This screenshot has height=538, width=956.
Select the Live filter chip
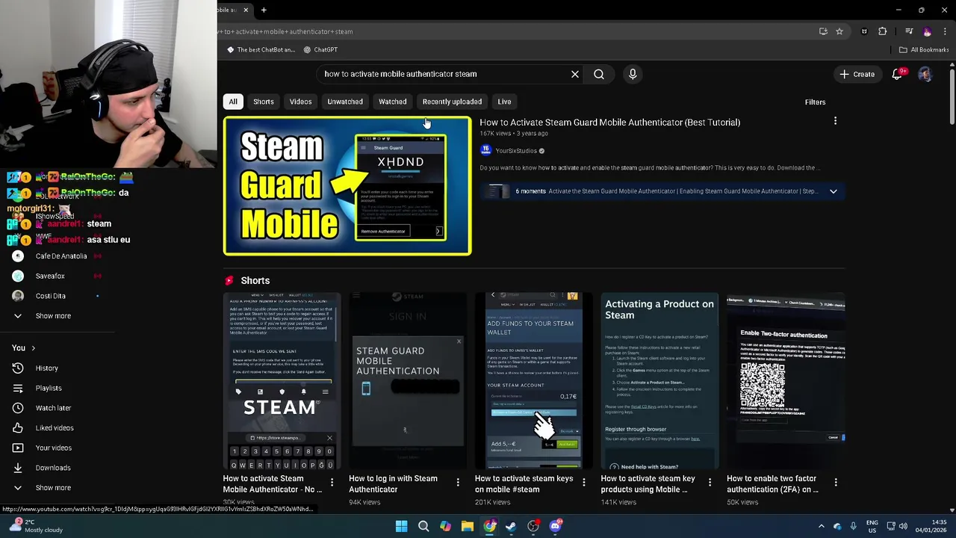click(x=504, y=102)
